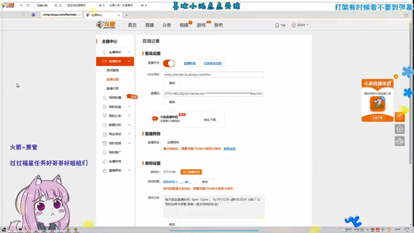Click microphone icon beside 我的推广
The height and width of the screenshot is (233, 414).
(105, 152)
